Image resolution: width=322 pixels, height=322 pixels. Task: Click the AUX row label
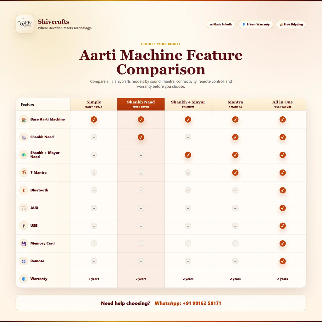click(34, 208)
